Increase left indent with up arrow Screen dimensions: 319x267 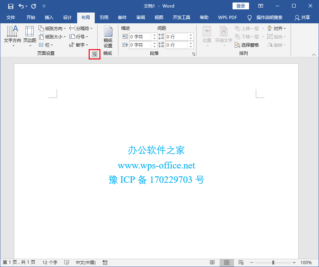pyautogui.click(x=154, y=35)
